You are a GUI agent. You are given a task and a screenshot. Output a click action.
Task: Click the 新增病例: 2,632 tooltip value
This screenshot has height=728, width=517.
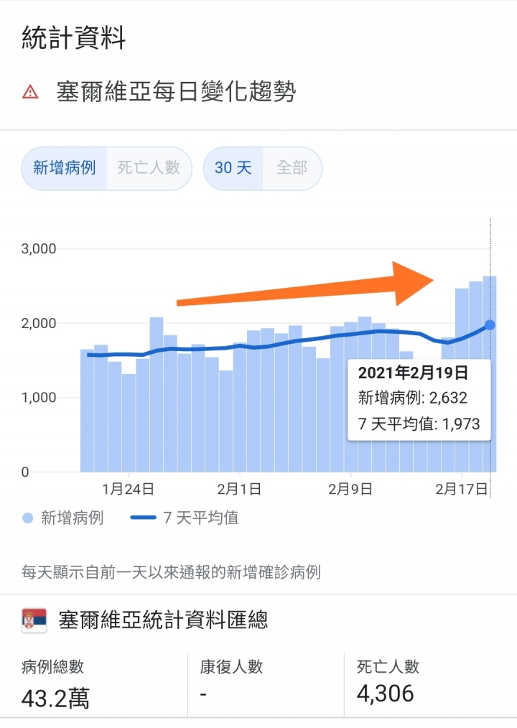click(x=412, y=398)
